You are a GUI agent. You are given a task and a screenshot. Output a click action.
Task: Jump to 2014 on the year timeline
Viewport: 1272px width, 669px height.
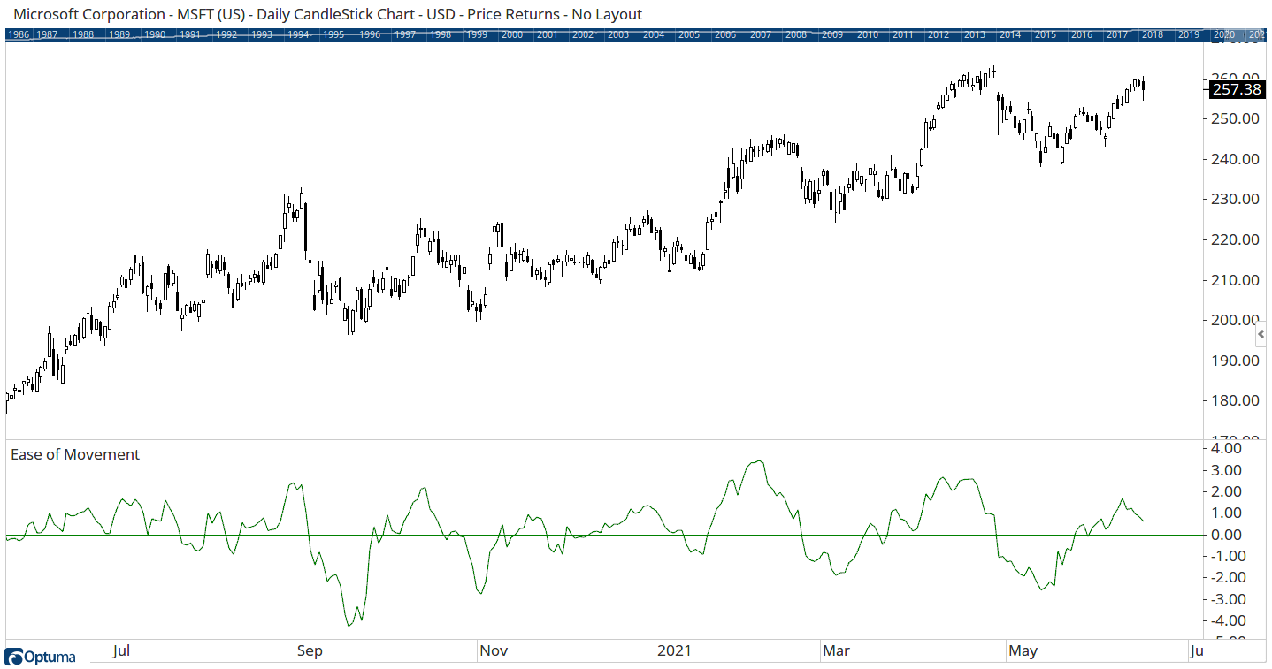pos(1010,34)
